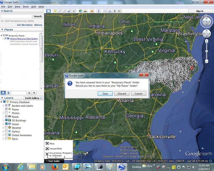Click the zoom slider handle
Viewport: 214px width, 171px height.
tap(207, 51)
